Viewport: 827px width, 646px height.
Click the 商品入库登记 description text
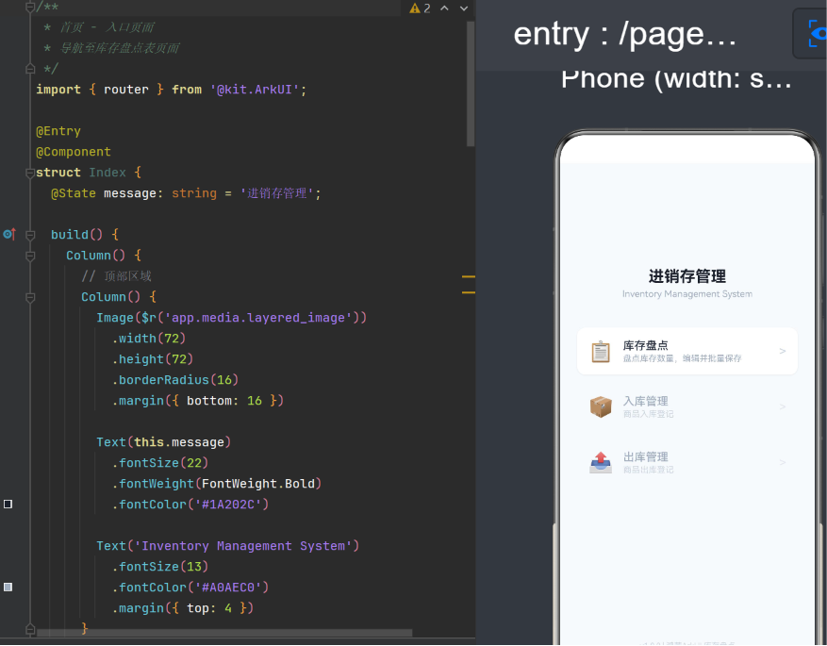click(648, 414)
